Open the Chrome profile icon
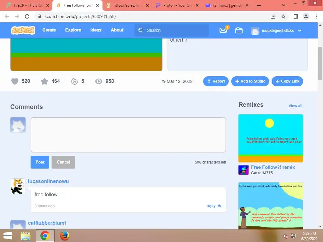The width and height of the screenshot is (323, 242). pyautogui.click(x=306, y=16)
